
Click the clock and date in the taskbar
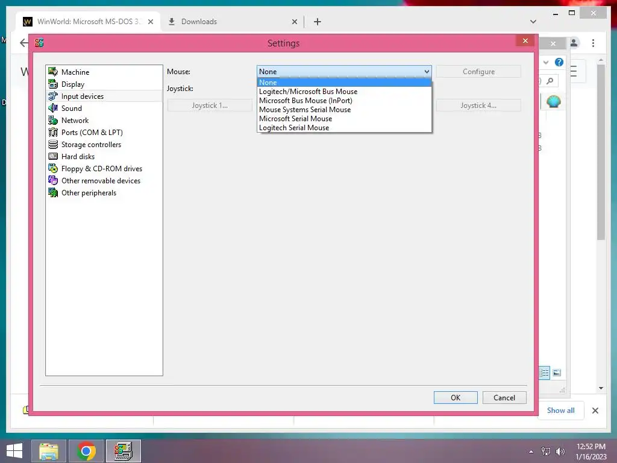click(590, 452)
